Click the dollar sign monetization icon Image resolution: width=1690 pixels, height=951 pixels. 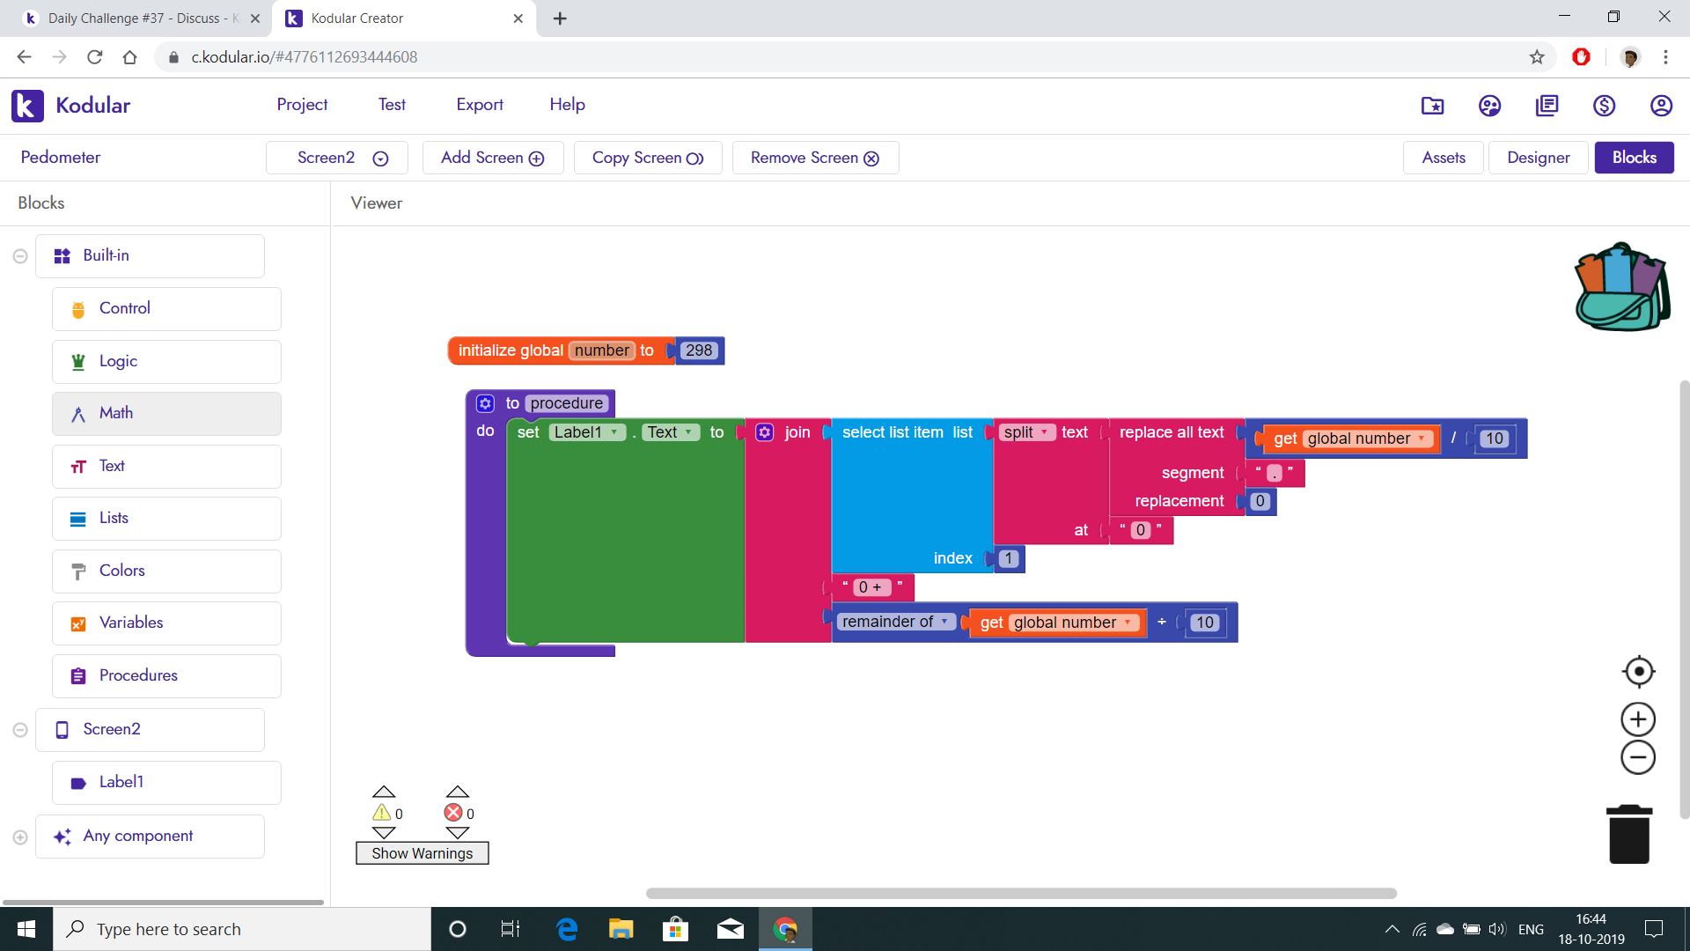[x=1604, y=106]
